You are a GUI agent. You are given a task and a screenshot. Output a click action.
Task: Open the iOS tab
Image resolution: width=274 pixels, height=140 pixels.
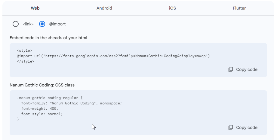pyautogui.click(x=172, y=8)
